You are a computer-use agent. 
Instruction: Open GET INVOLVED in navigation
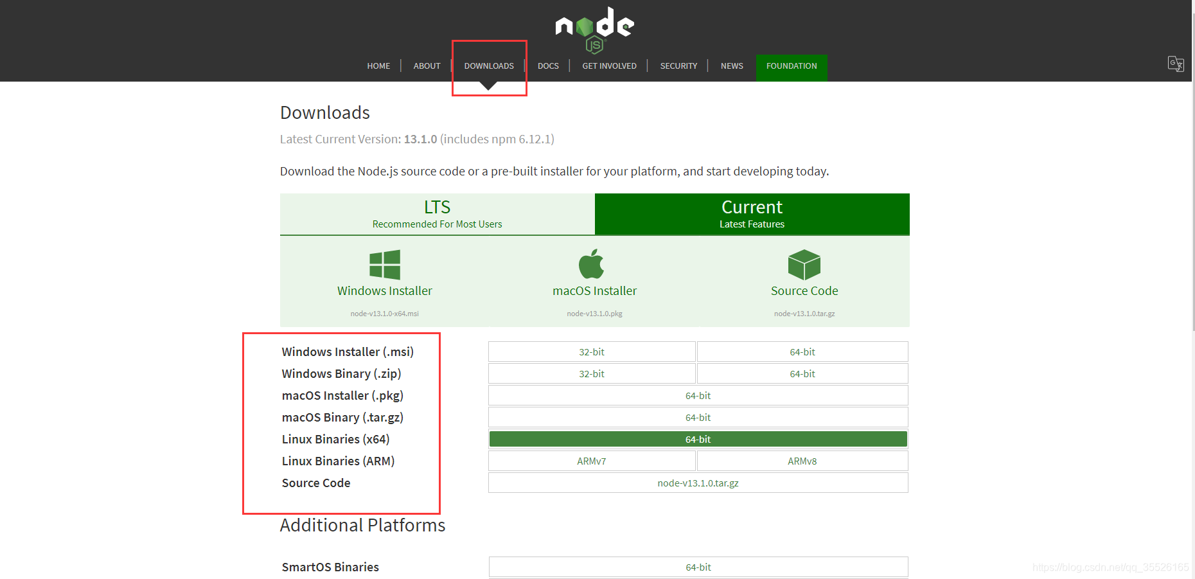coord(609,66)
